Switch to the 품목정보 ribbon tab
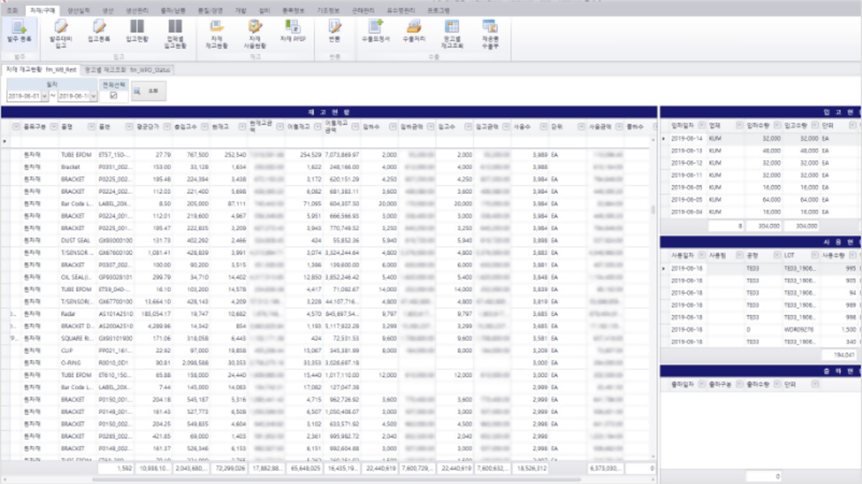The height and width of the screenshot is (484, 862). pyautogui.click(x=294, y=11)
